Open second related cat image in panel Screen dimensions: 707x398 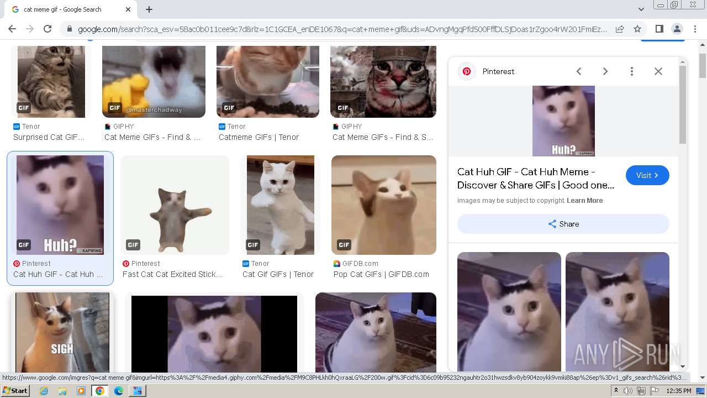click(618, 312)
